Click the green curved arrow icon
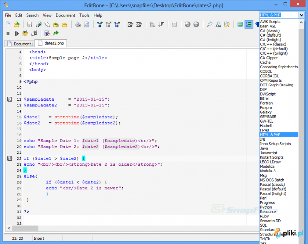 [56, 34]
